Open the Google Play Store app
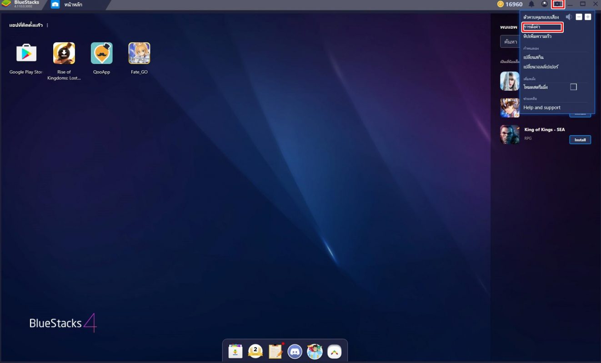Image resolution: width=601 pixels, height=363 pixels. [26, 54]
